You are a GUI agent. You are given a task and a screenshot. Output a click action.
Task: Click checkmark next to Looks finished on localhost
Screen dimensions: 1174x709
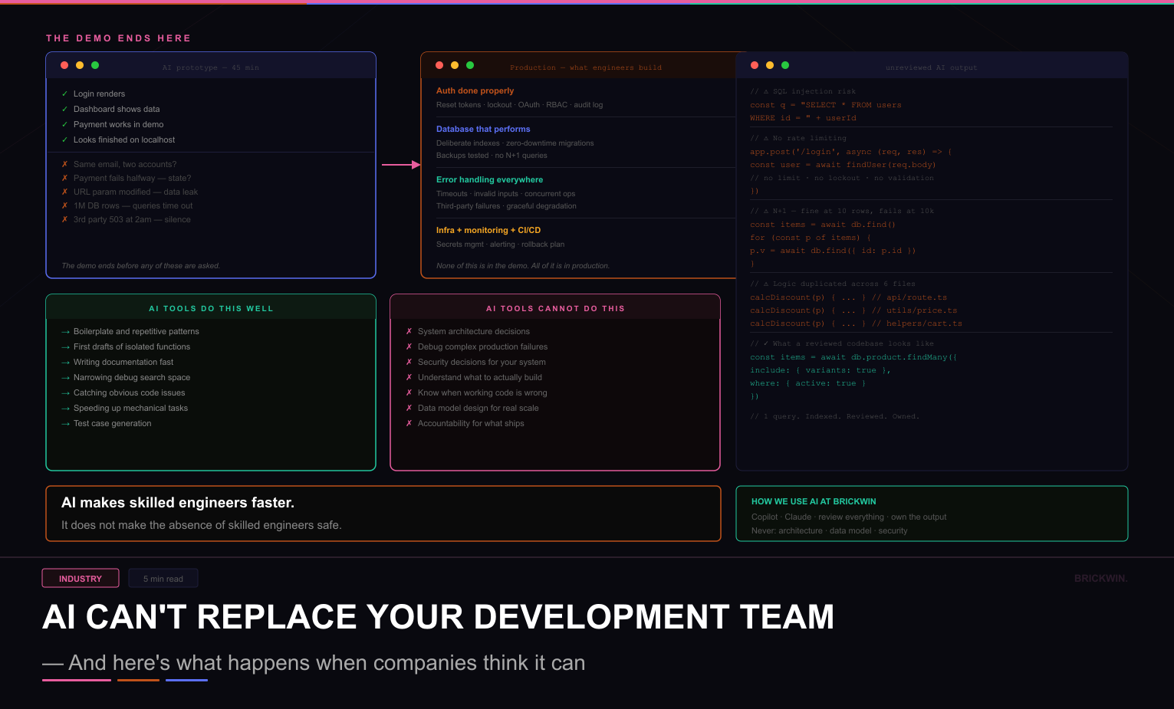pos(65,140)
